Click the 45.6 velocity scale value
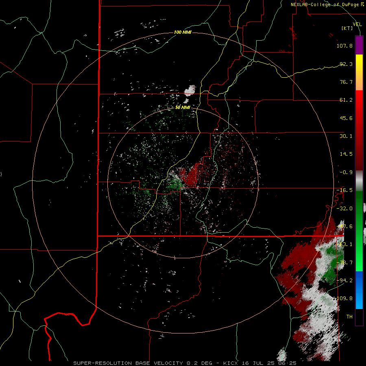 [346, 118]
